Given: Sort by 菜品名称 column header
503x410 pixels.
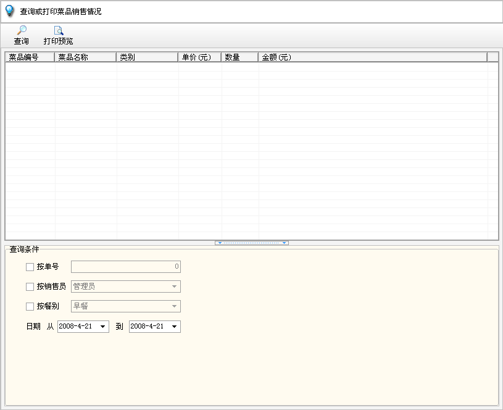Looking at the screenshot, I should (x=85, y=57).
